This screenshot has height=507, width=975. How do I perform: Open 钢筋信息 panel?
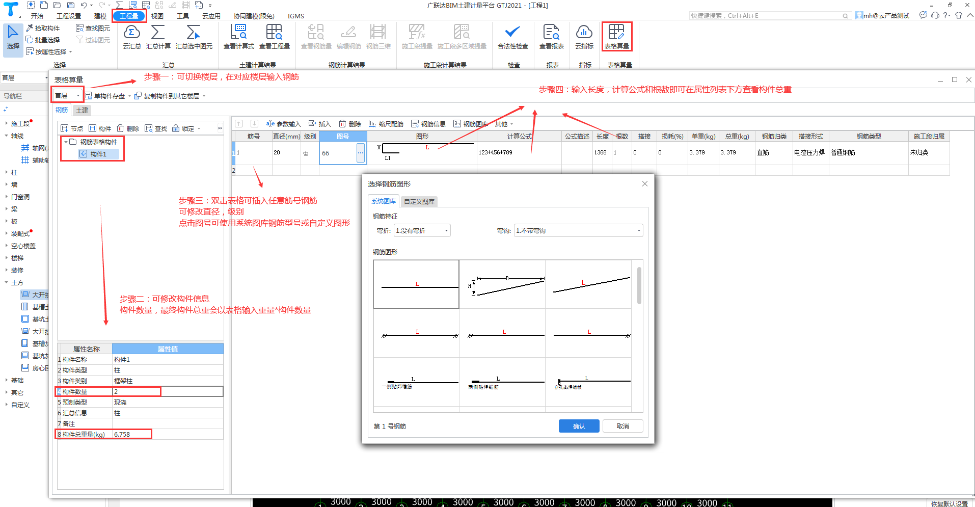click(428, 124)
